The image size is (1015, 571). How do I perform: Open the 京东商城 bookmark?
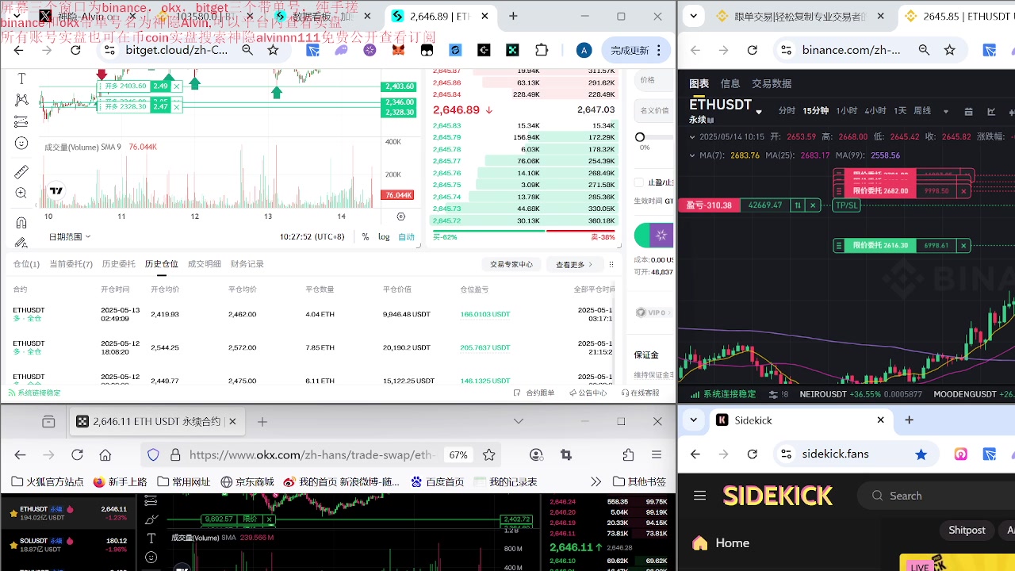click(247, 481)
